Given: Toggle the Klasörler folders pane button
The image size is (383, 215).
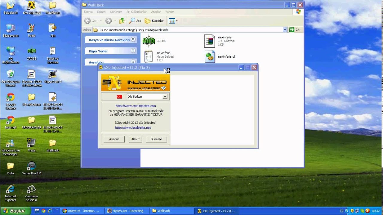Looking at the screenshot, I should coord(154,21).
